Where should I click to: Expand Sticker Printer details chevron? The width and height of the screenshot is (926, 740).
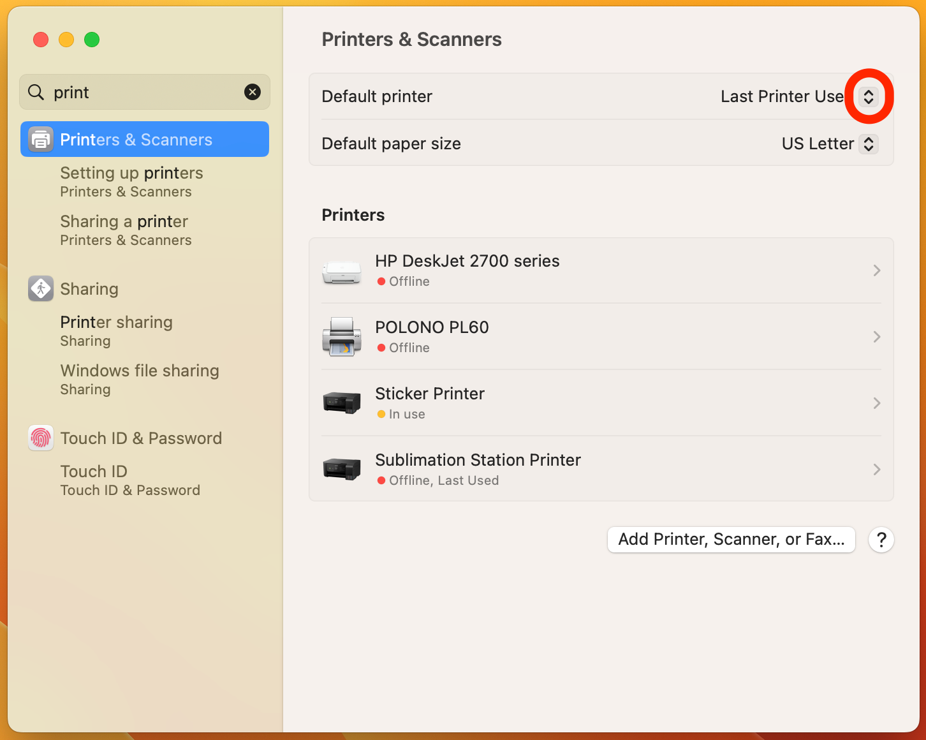877,403
